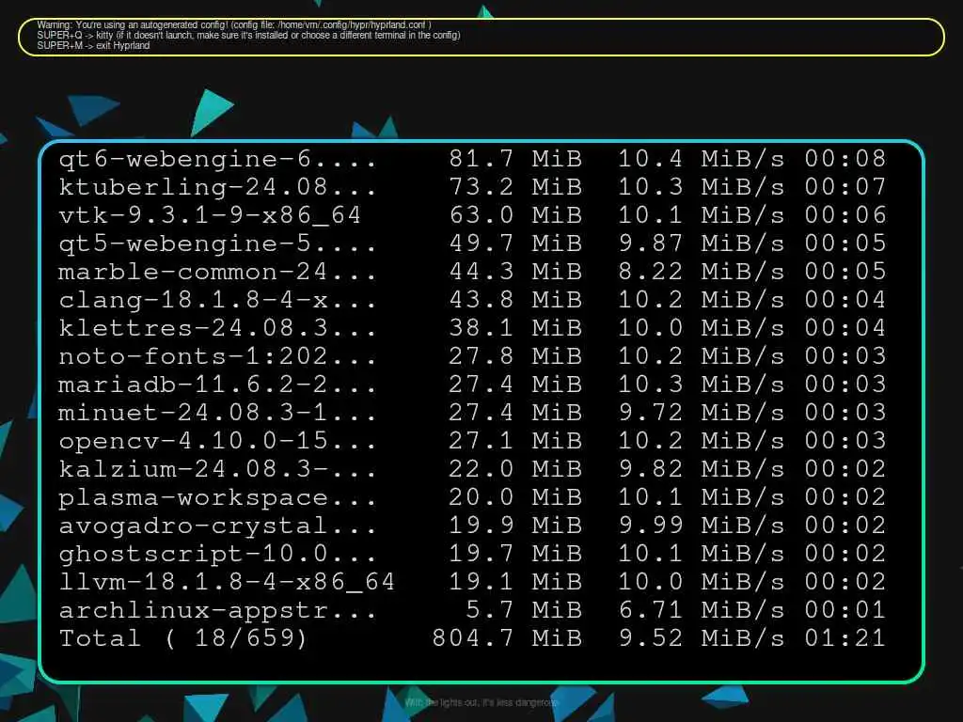Viewport: 963px width, 722px height.
Task: Click the 63.0 MiB size for vtk
Action: point(515,215)
